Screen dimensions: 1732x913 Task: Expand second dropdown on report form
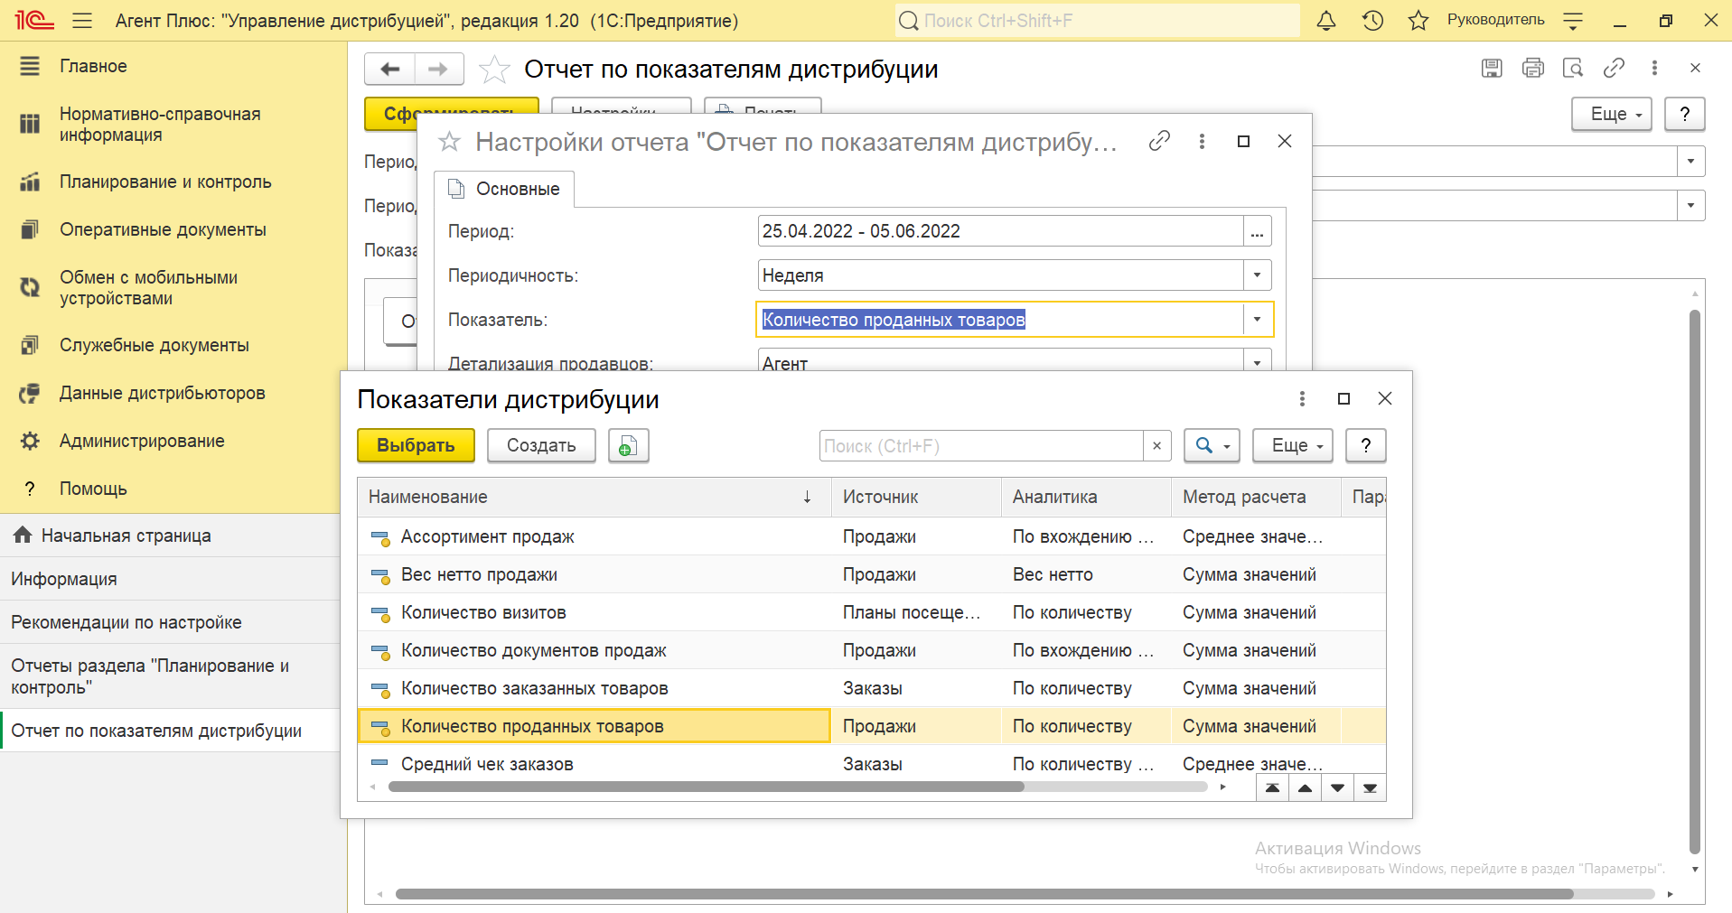click(1690, 205)
